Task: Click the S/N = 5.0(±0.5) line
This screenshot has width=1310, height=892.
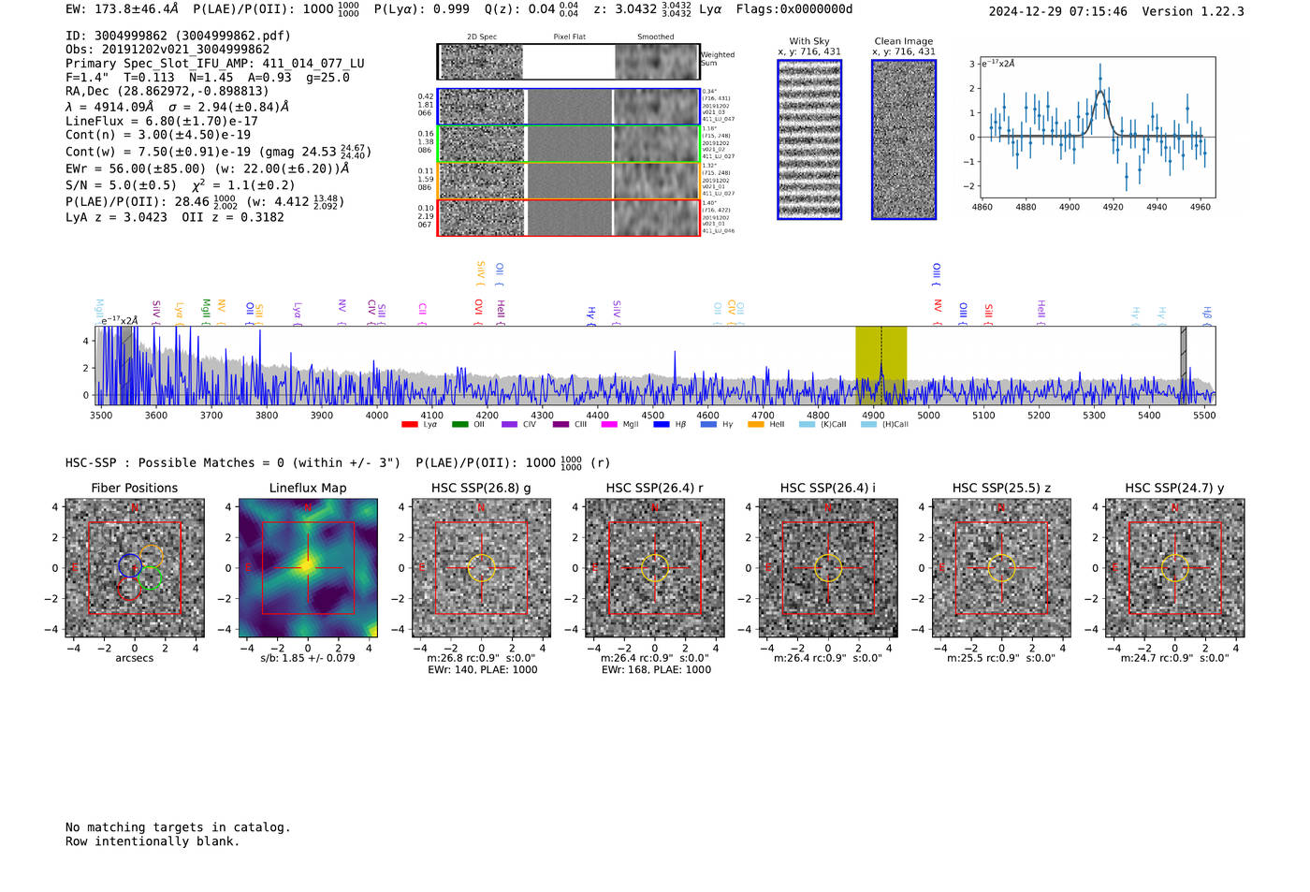Action: pyautogui.click(x=181, y=184)
